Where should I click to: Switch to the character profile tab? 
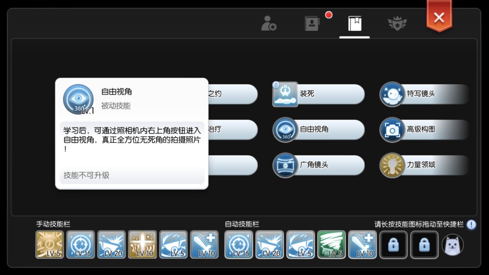(x=268, y=24)
